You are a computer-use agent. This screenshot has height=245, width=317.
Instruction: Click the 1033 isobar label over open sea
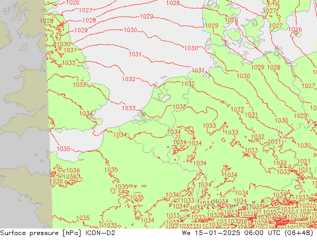point(128,108)
